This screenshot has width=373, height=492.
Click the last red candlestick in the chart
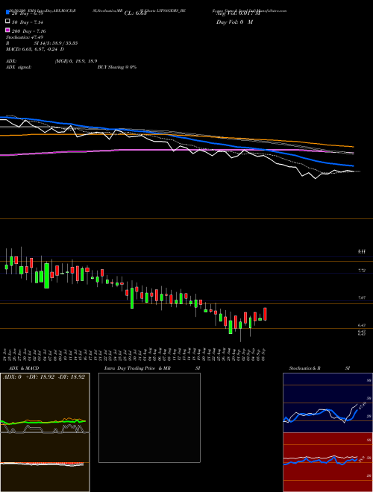click(x=266, y=314)
